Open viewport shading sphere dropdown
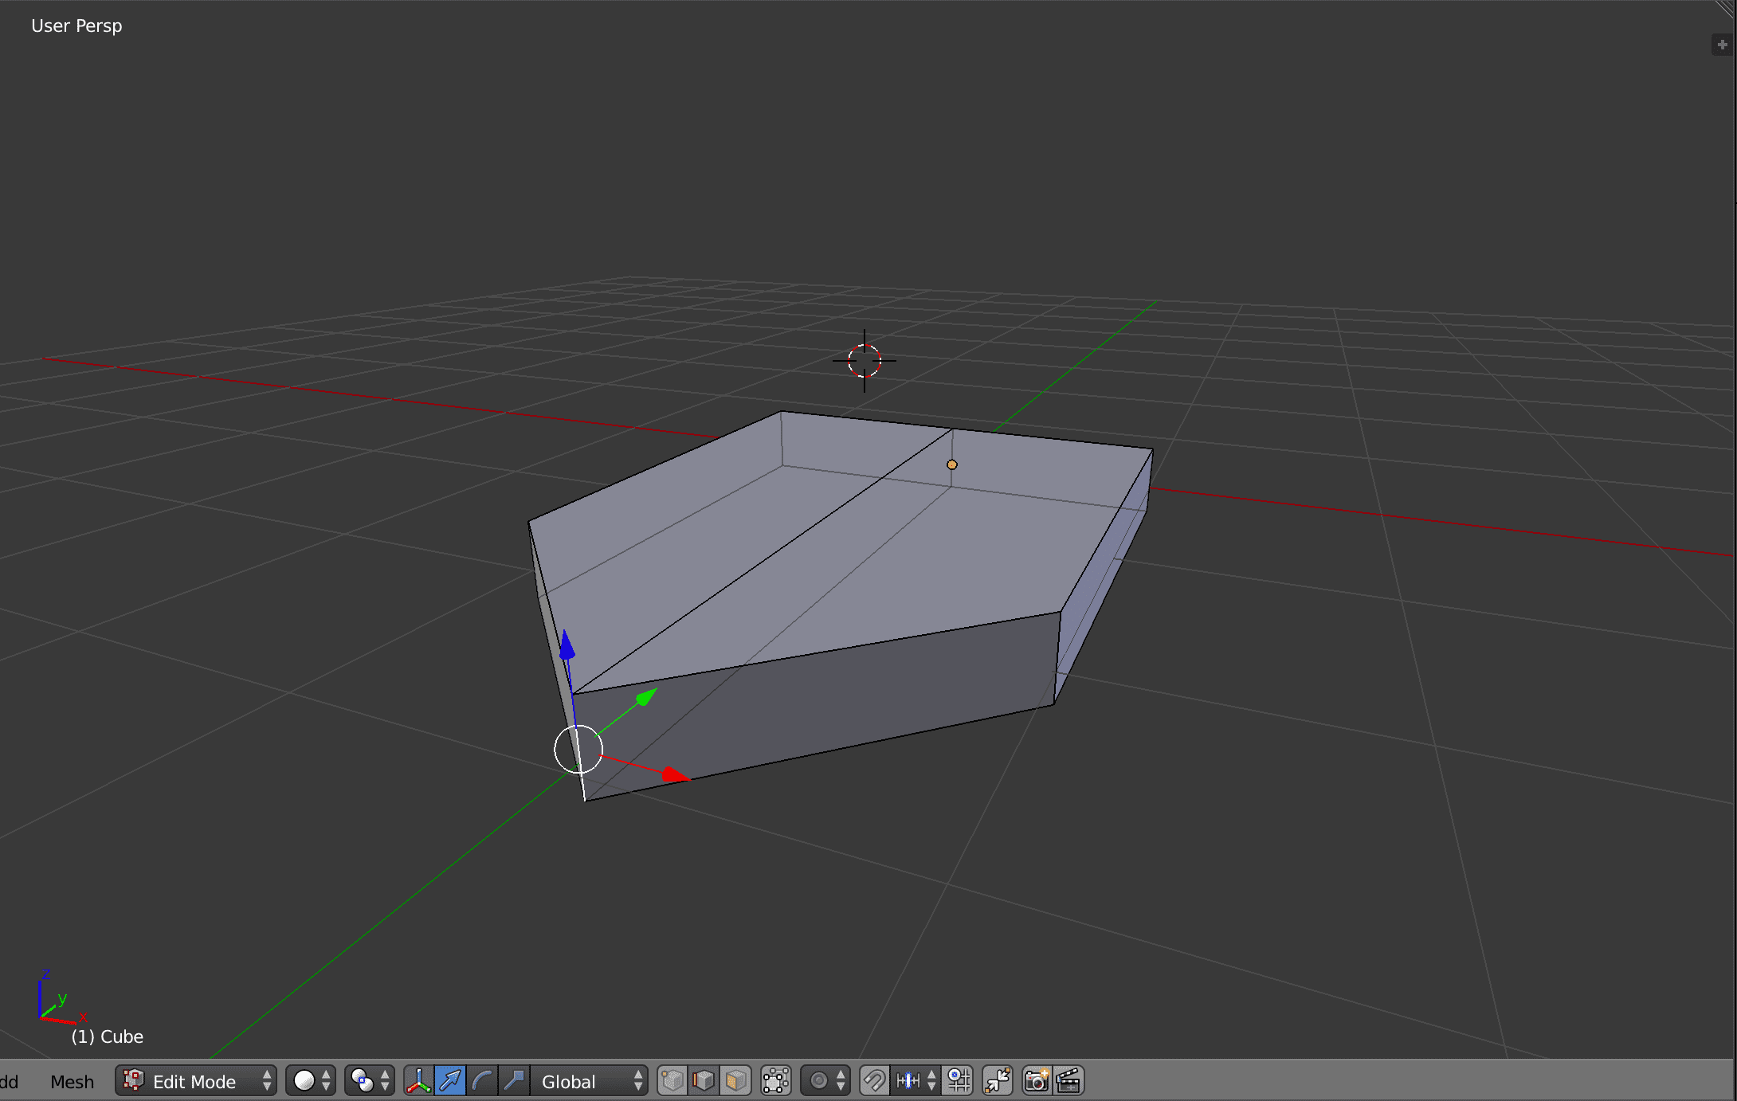 tap(311, 1081)
